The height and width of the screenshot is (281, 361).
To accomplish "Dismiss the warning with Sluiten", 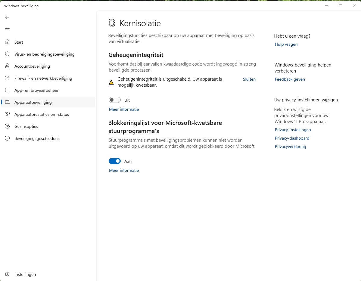I will click(249, 79).
